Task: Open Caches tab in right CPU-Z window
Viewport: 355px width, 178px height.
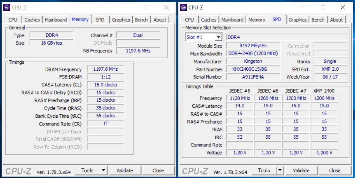Action: (x=209, y=20)
